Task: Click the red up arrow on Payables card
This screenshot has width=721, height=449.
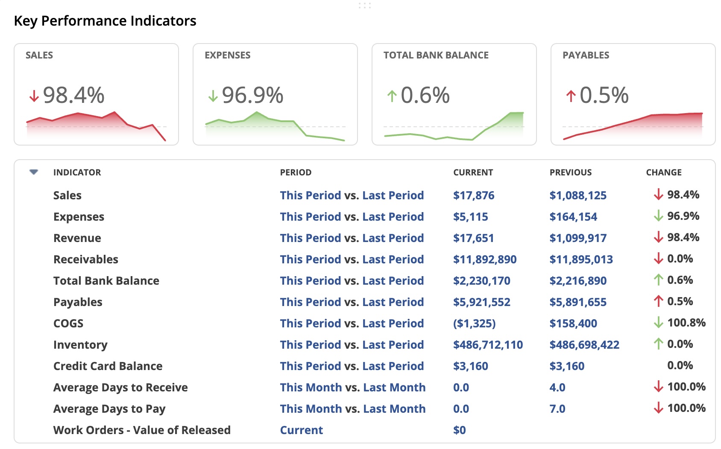Action: tap(571, 96)
